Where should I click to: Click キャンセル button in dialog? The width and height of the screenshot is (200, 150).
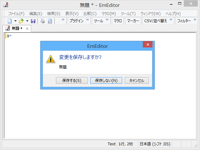pos(137,81)
